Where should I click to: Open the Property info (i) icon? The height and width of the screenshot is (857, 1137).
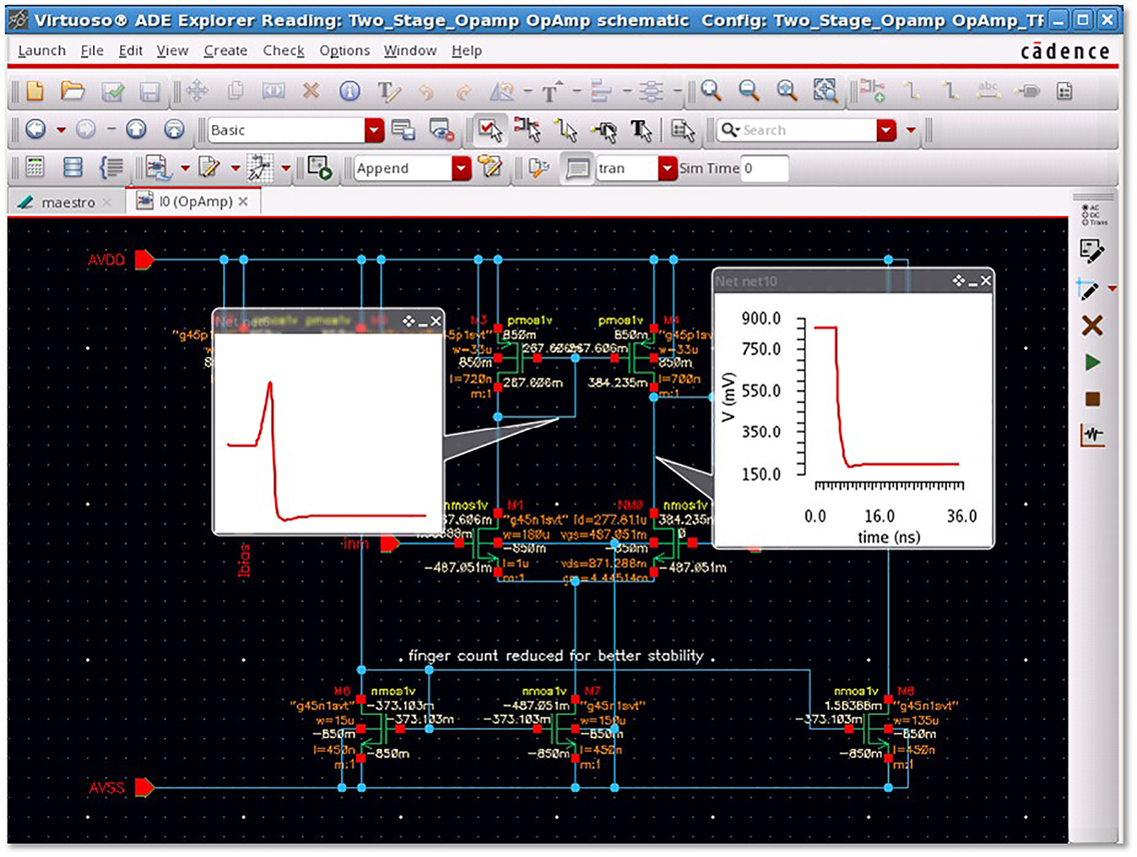point(349,91)
